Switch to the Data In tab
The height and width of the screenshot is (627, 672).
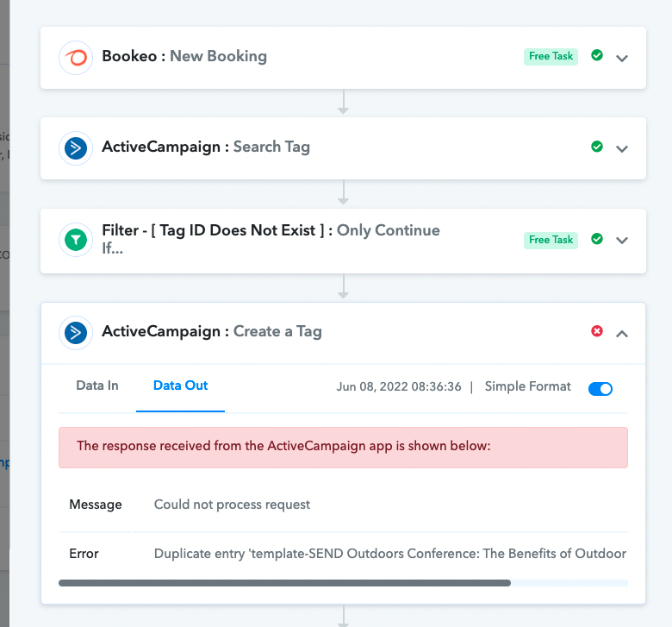(x=97, y=386)
